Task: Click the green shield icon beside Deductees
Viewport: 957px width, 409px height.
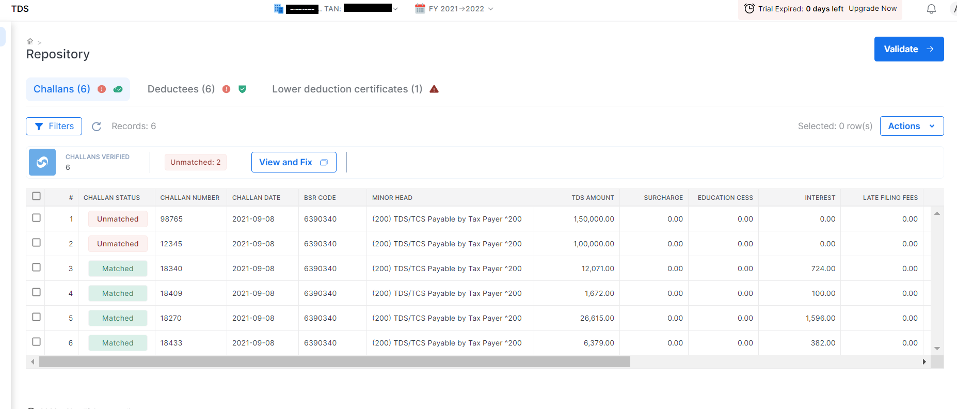Action: 242,89
